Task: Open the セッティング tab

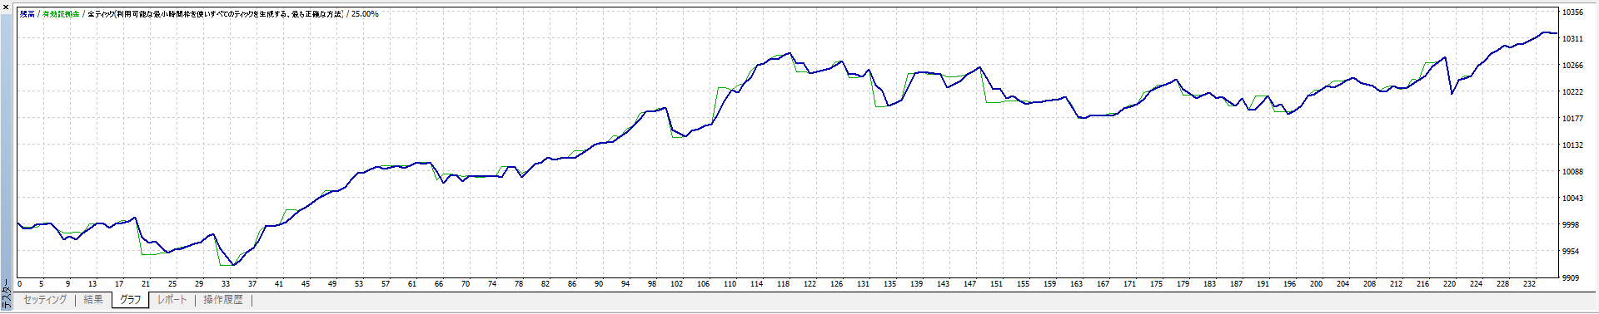Action: click(x=45, y=300)
